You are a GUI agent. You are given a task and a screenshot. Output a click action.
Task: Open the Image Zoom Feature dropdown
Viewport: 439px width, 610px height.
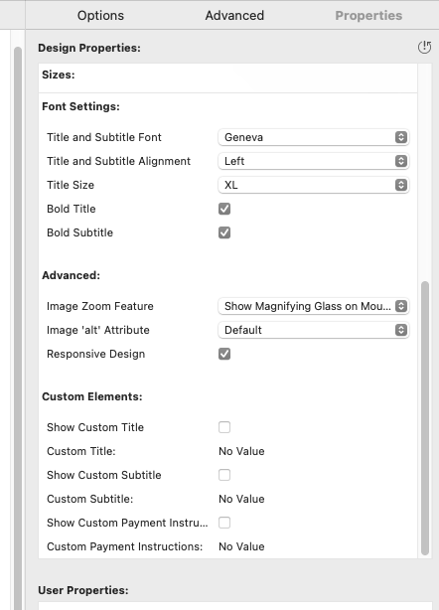(314, 306)
